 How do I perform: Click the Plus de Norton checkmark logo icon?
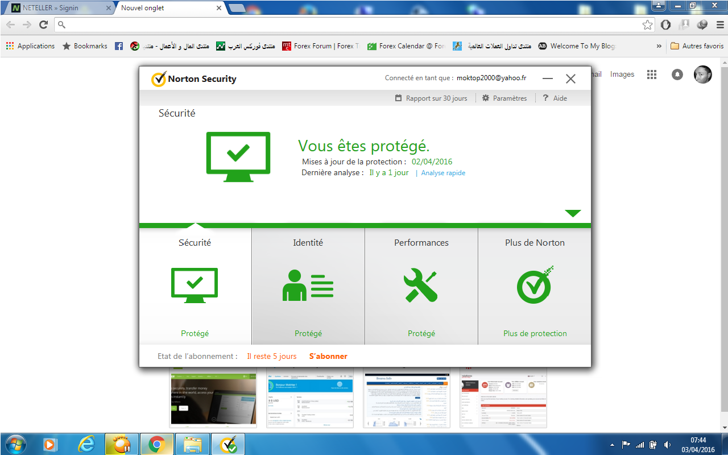point(535,284)
